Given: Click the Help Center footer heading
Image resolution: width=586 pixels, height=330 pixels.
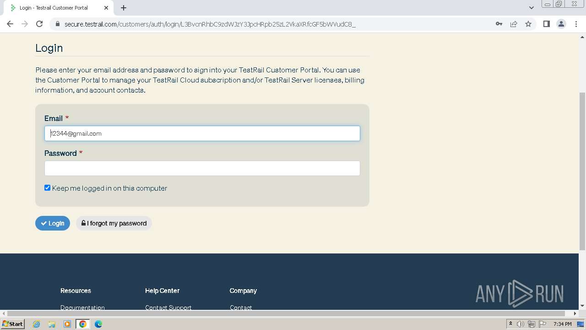Looking at the screenshot, I should (162, 291).
